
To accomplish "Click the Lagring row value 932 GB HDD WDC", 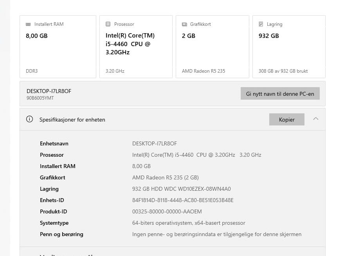I will click(x=182, y=189).
